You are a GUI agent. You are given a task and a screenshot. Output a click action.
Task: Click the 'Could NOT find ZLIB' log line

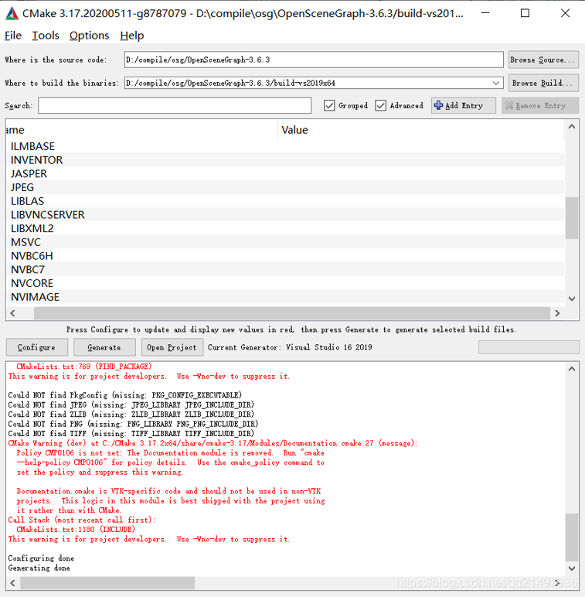pyautogui.click(x=131, y=414)
